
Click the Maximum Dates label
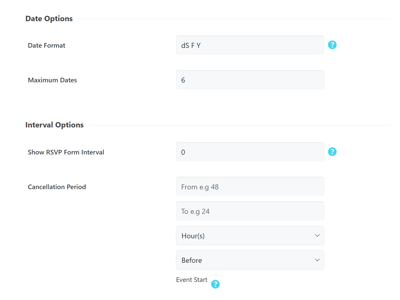(52, 80)
